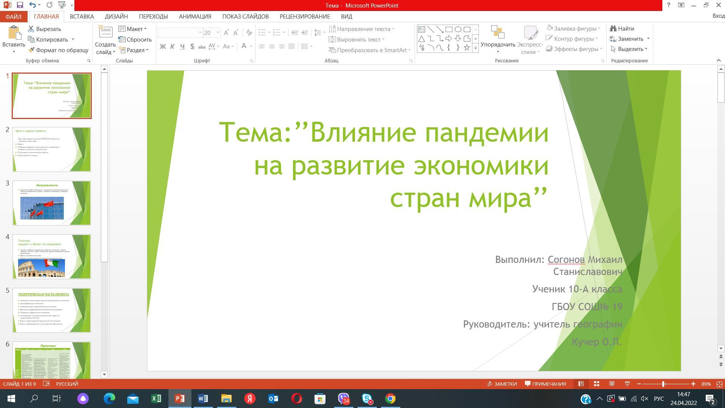Select slide 3 thumbnail Актуальность
The image size is (725, 408).
point(52,203)
